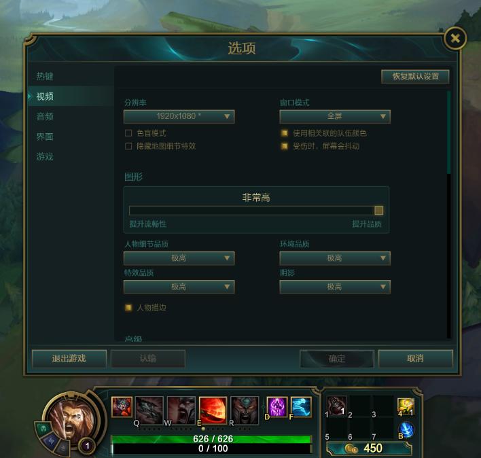Tick the 隐藏地图细节特效 checkbox
Viewport: 481px width, 458px height.
click(x=128, y=146)
